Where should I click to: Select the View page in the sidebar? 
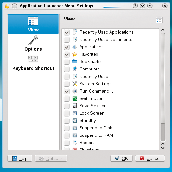coord(33,24)
